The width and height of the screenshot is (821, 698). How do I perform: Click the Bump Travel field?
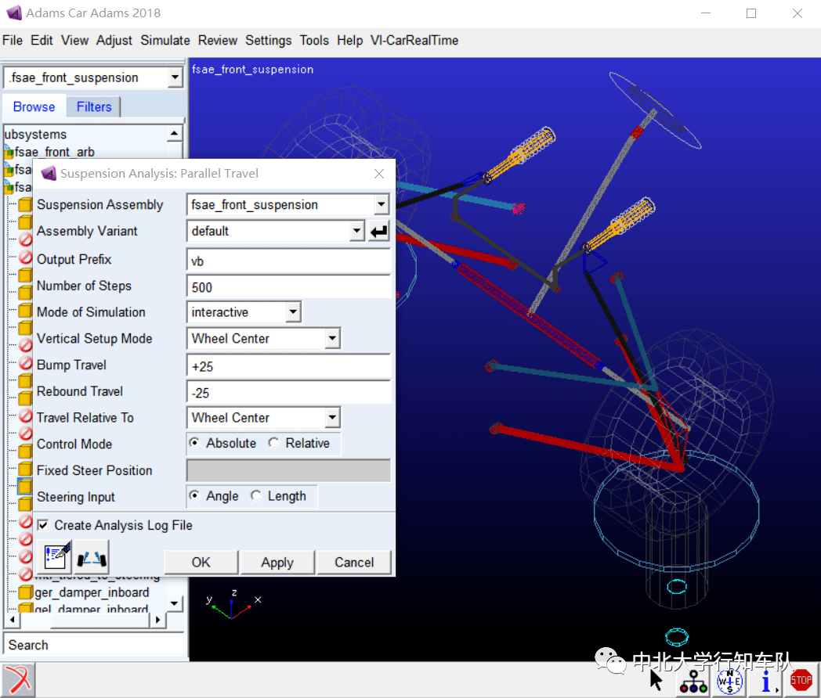(288, 366)
